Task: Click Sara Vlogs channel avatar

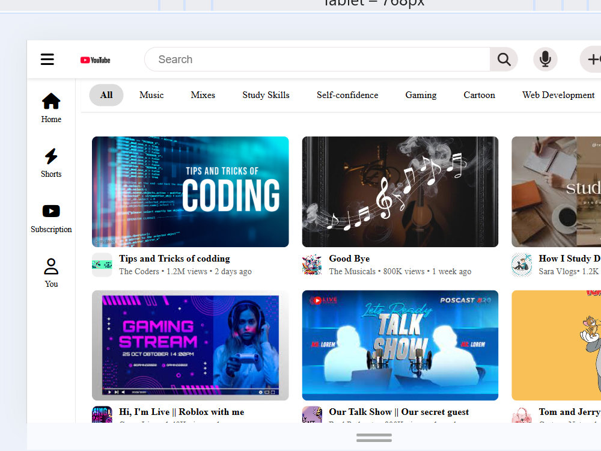Action: click(522, 265)
